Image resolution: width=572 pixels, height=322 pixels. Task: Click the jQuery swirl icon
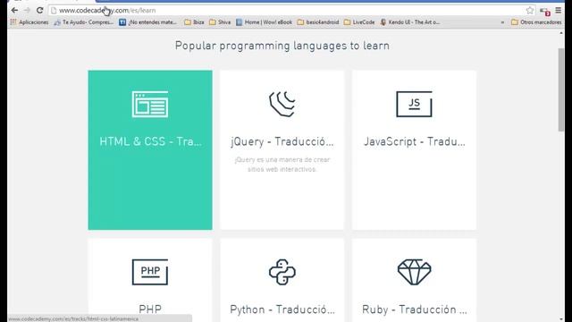[x=282, y=104]
